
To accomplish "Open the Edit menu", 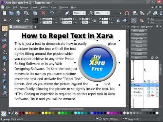I will click(15, 7).
